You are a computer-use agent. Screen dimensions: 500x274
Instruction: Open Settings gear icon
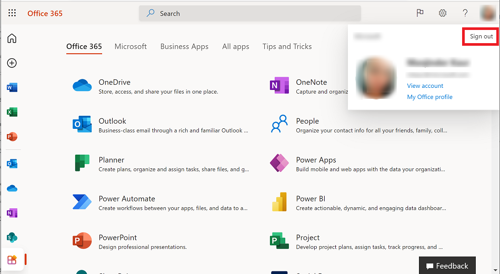pyautogui.click(x=442, y=13)
